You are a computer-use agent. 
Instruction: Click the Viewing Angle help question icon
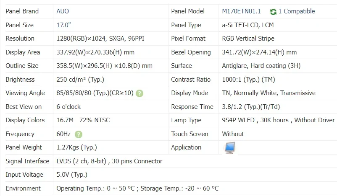[x=140, y=93]
